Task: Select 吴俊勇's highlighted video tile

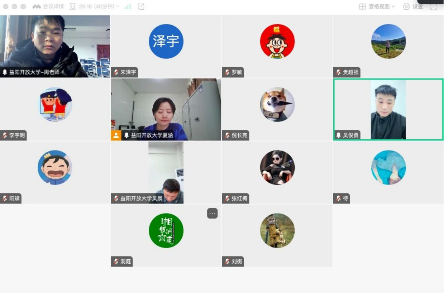Action: point(388,110)
